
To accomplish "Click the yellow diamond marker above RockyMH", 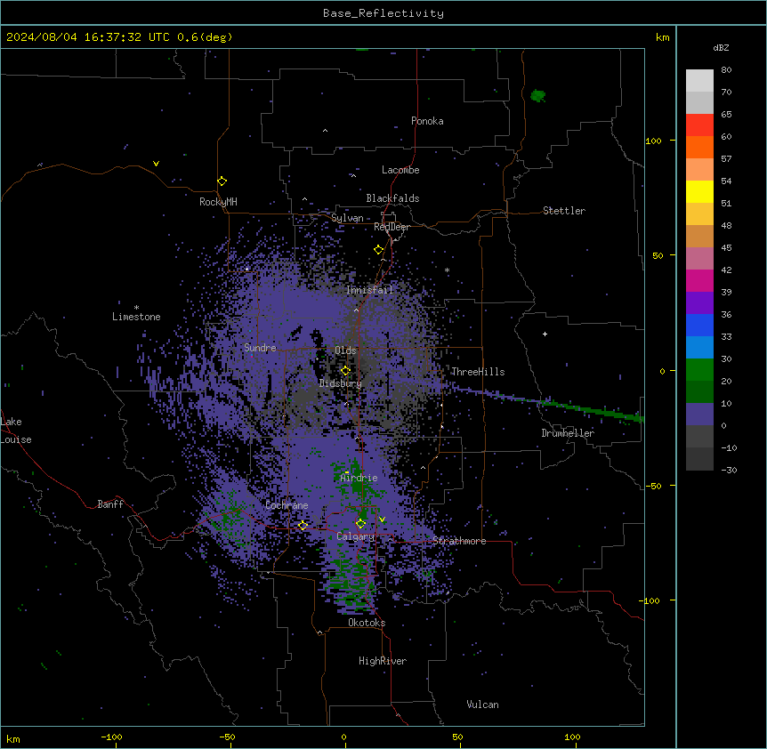I will pos(222,181).
